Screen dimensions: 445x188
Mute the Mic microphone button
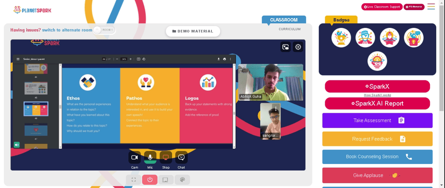150,157
